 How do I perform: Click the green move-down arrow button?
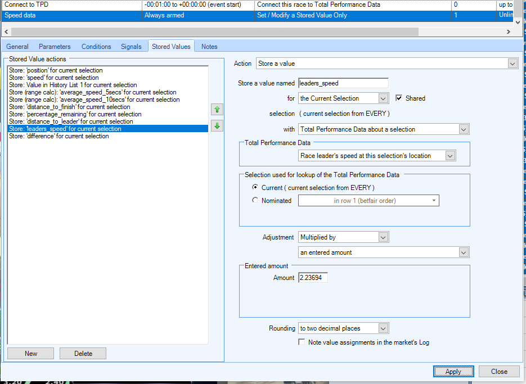[217, 126]
